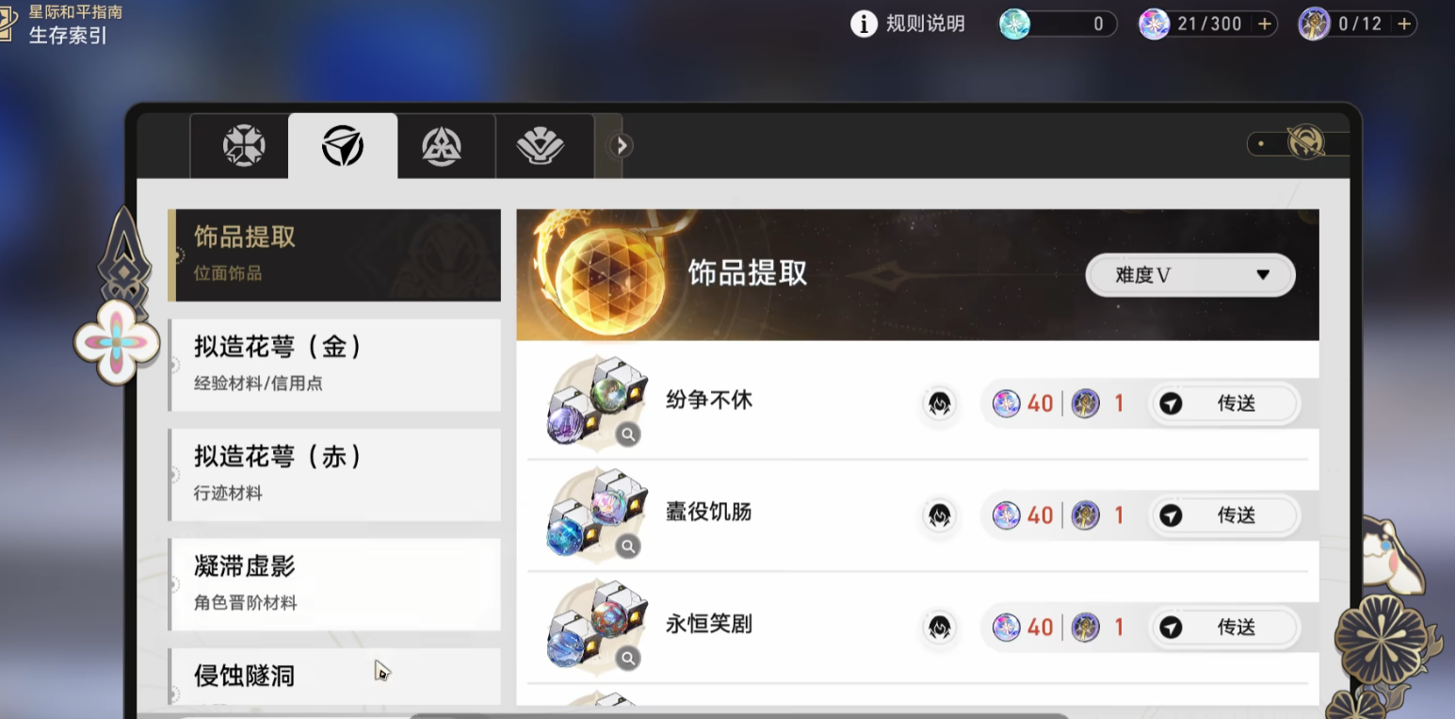
Task: Open the 规则说明 info icon
Action: [x=864, y=24]
